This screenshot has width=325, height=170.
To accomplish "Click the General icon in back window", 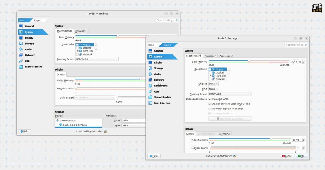I will 21,26.
